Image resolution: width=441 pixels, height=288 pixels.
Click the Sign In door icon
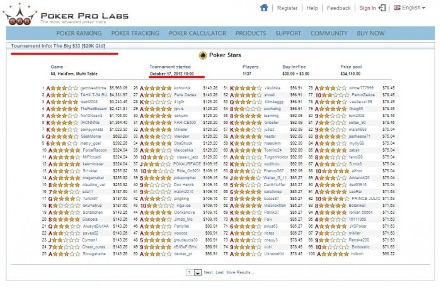click(x=382, y=8)
